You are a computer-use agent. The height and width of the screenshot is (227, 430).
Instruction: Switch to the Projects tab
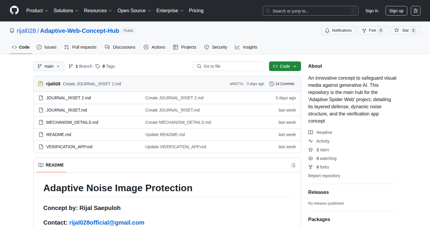185,47
